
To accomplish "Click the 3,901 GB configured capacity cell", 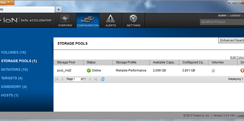I will click(x=189, y=70).
